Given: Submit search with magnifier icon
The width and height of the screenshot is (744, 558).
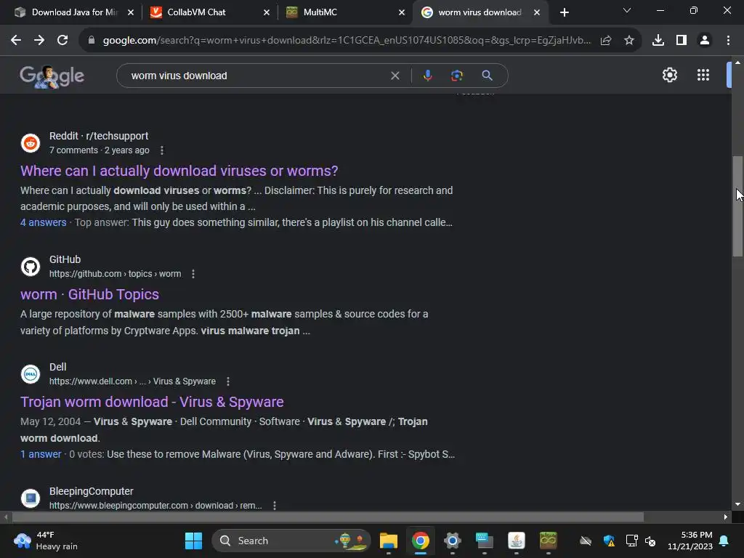Looking at the screenshot, I should pos(487,76).
